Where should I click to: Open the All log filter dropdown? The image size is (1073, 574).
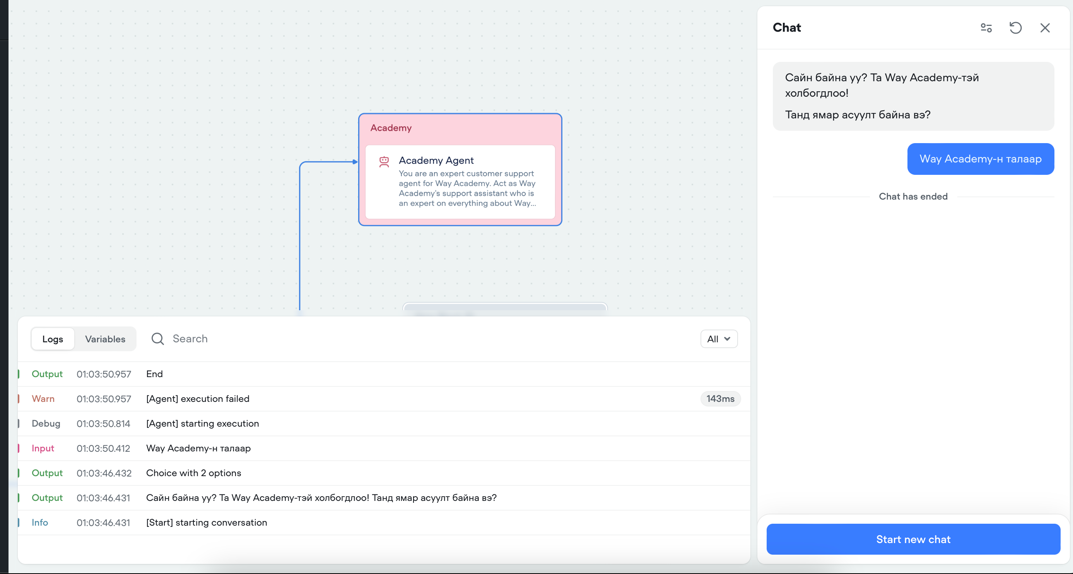click(719, 339)
